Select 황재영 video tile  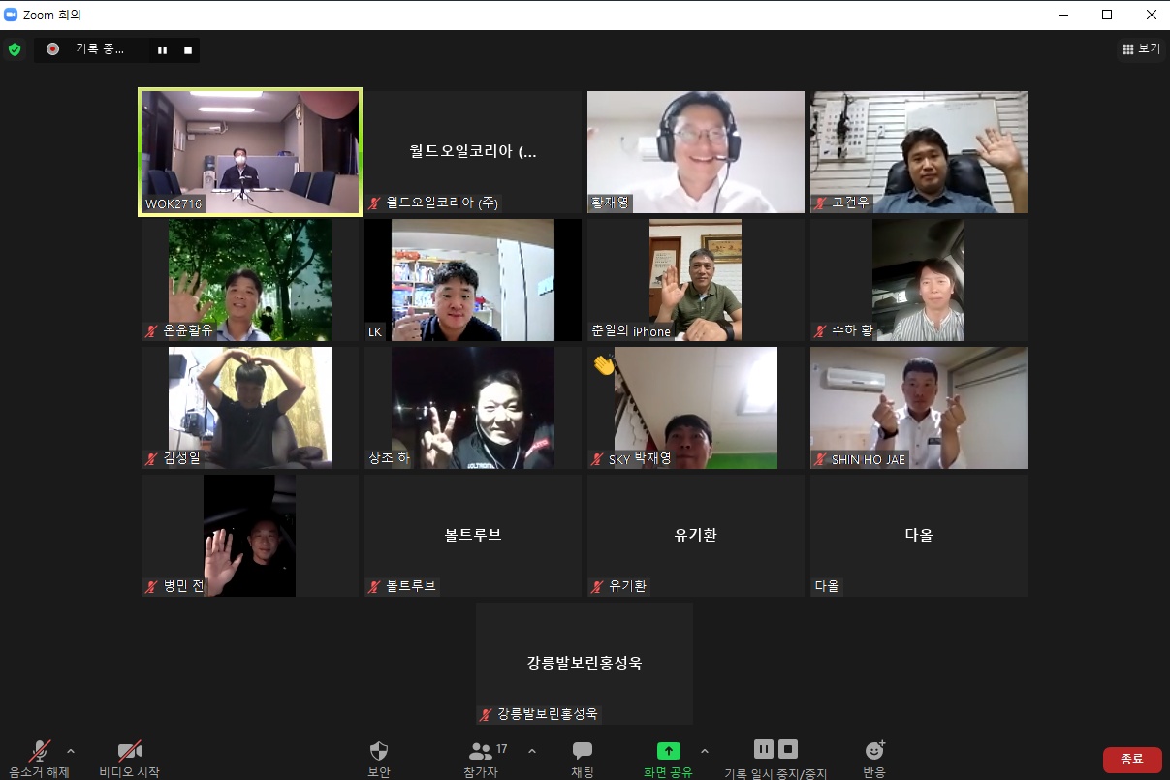[696, 152]
